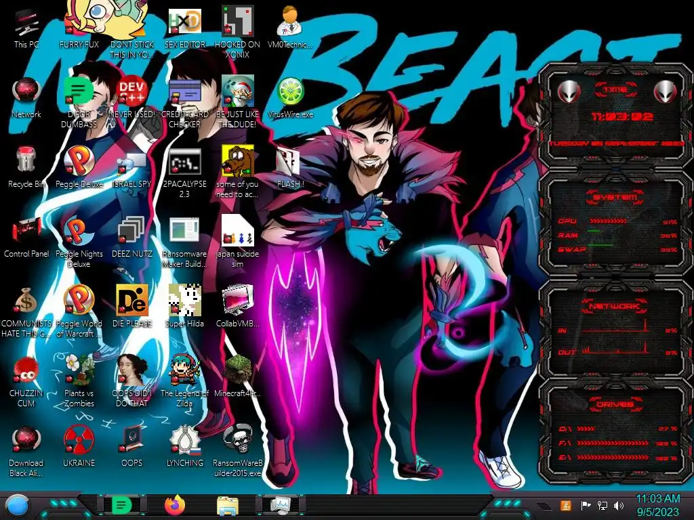Open the Start orb button

17,506
